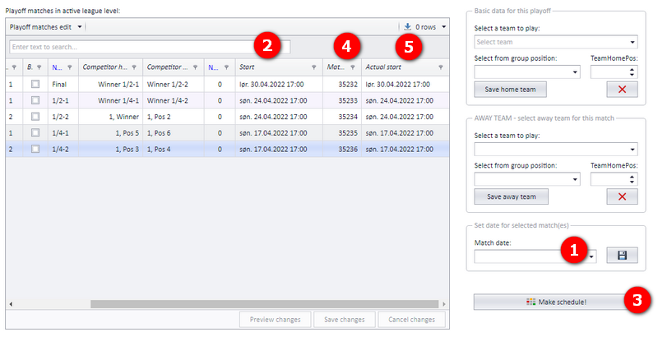Increase away TeamHomePos spinner value
Image resolution: width=658 pixels, height=337 pixels.
click(632, 177)
